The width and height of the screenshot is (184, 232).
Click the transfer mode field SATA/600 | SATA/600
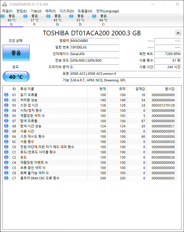[94, 60]
